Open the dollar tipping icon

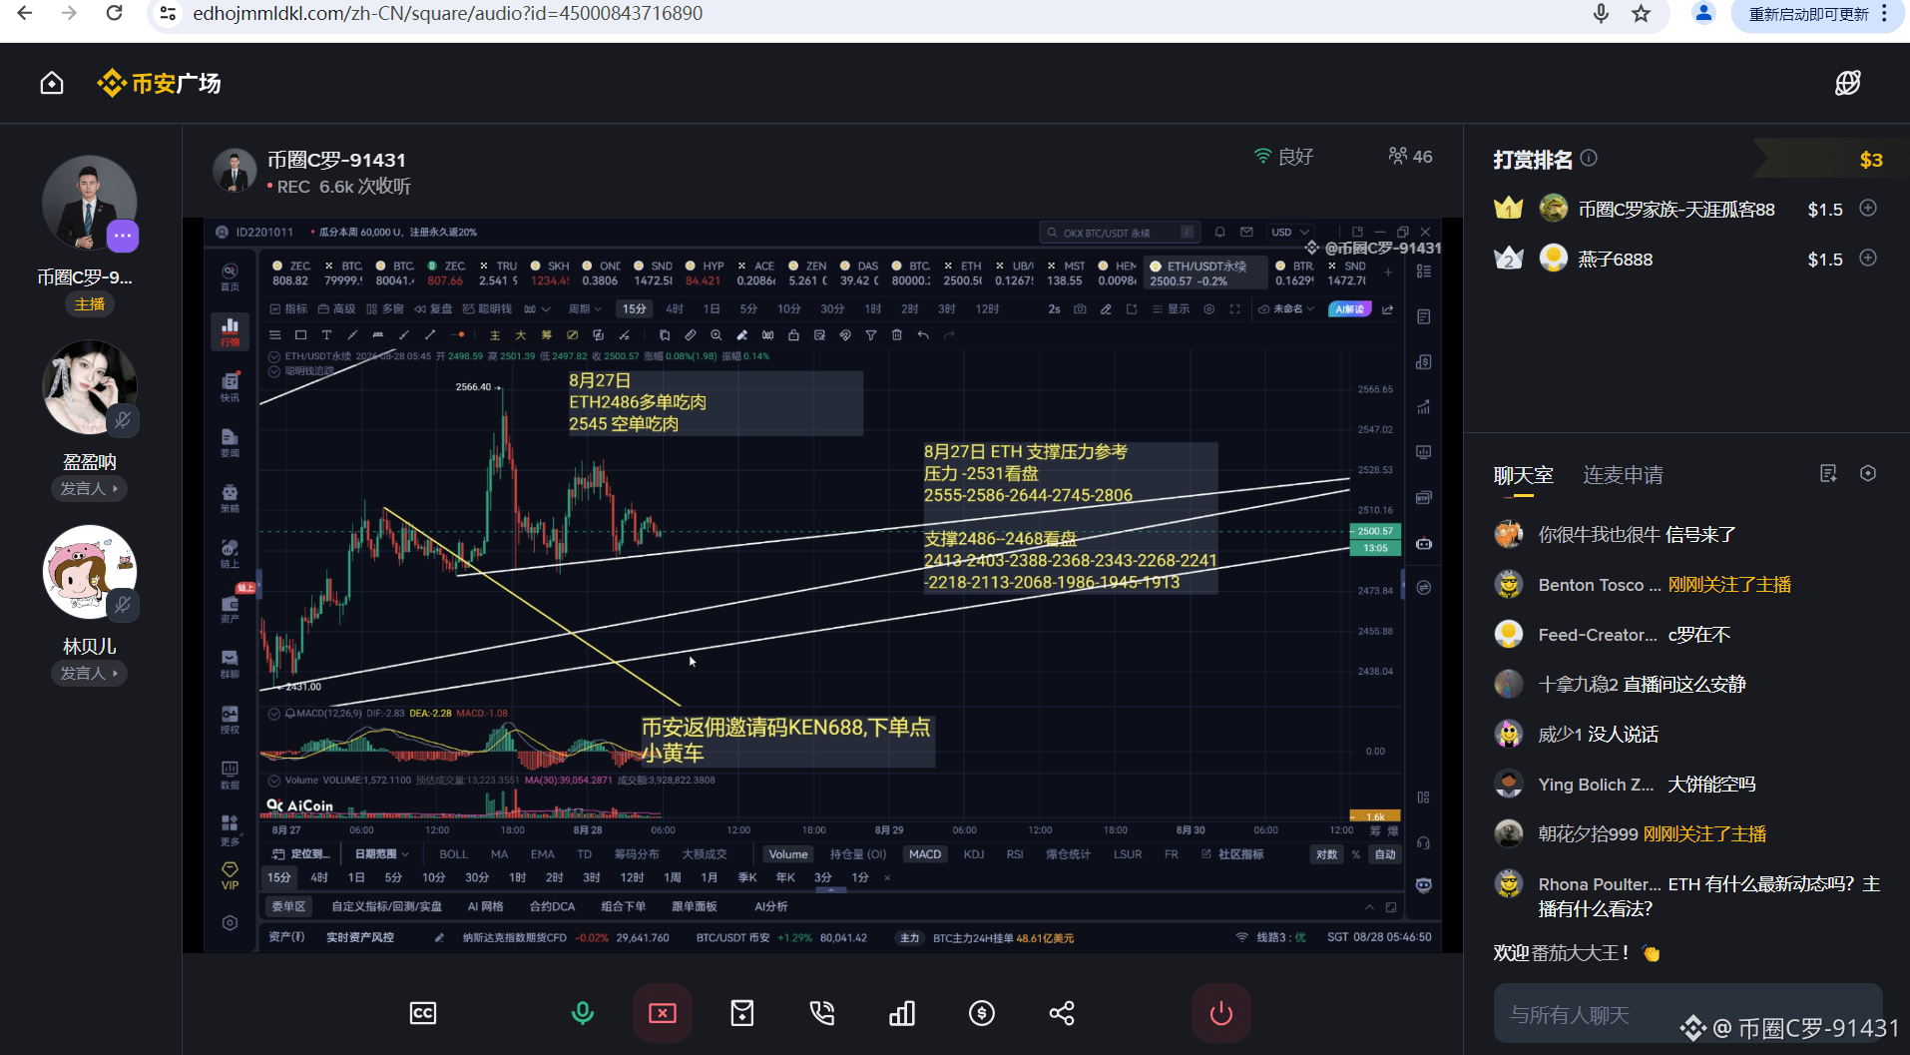(982, 1013)
